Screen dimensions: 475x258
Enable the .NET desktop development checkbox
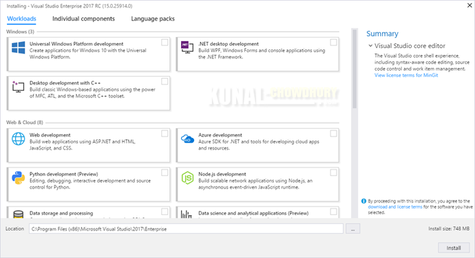333,43
